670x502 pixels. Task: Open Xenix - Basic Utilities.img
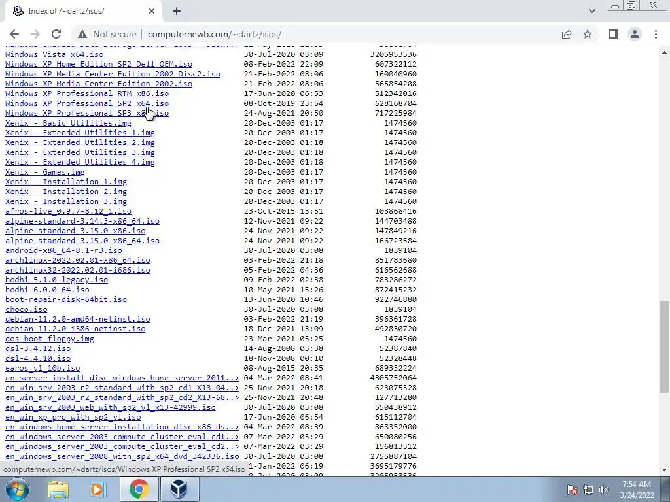pyautogui.click(x=68, y=123)
